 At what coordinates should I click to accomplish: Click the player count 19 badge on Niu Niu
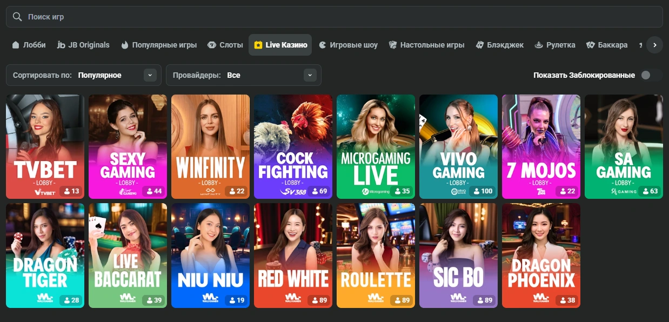pyautogui.click(x=237, y=300)
